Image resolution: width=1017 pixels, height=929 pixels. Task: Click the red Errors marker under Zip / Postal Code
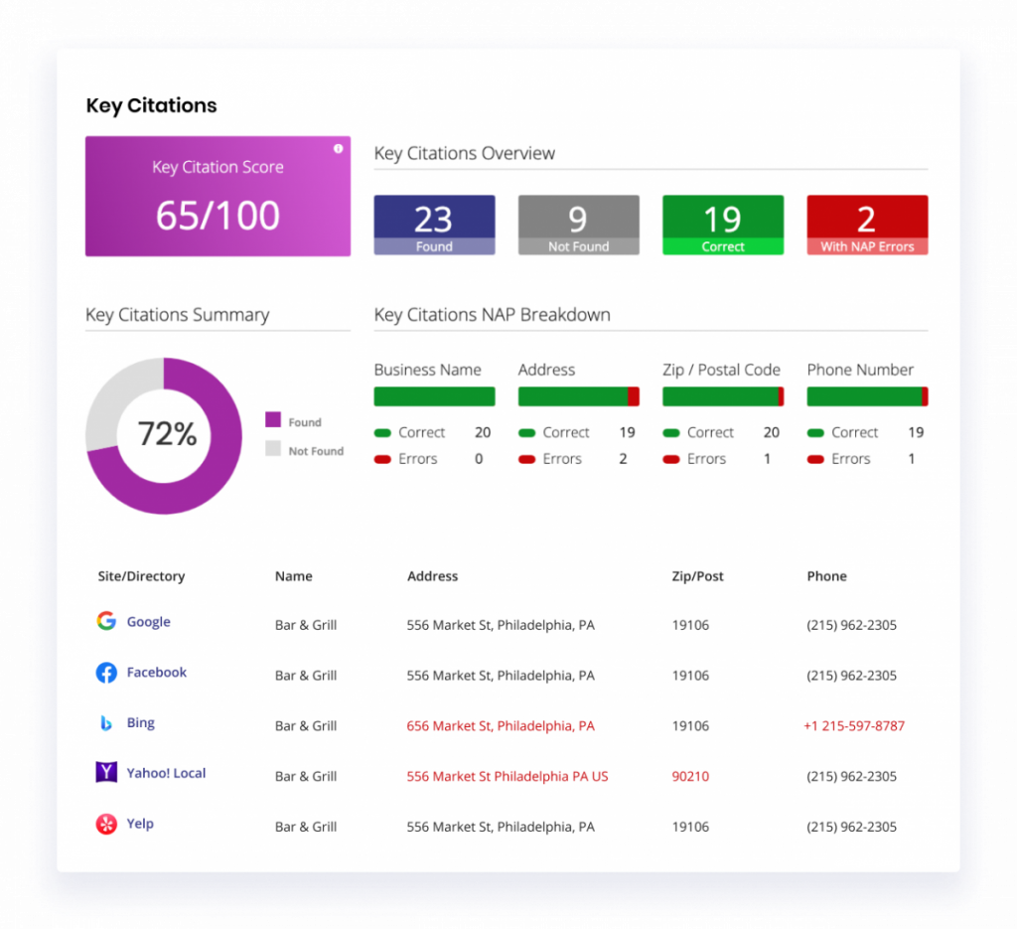pyautogui.click(x=671, y=459)
